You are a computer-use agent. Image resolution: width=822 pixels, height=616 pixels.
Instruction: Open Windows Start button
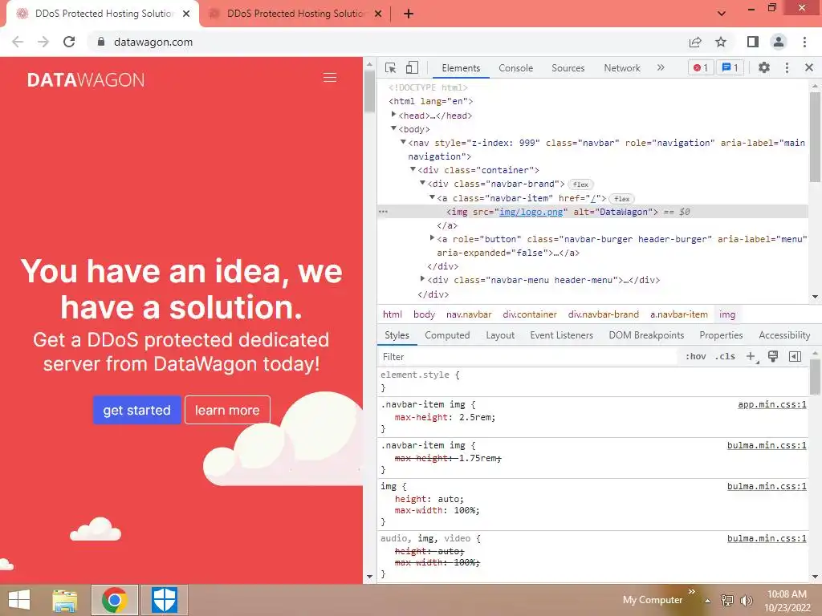19,600
